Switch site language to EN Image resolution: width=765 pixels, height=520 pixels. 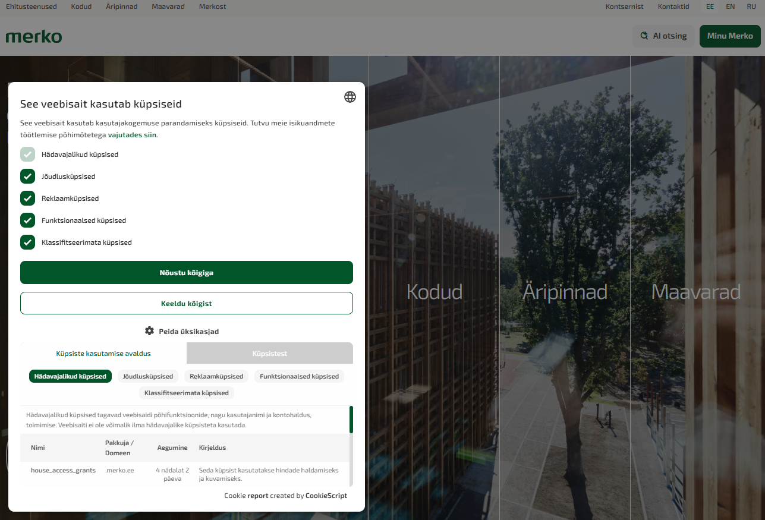(x=731, y=7)
